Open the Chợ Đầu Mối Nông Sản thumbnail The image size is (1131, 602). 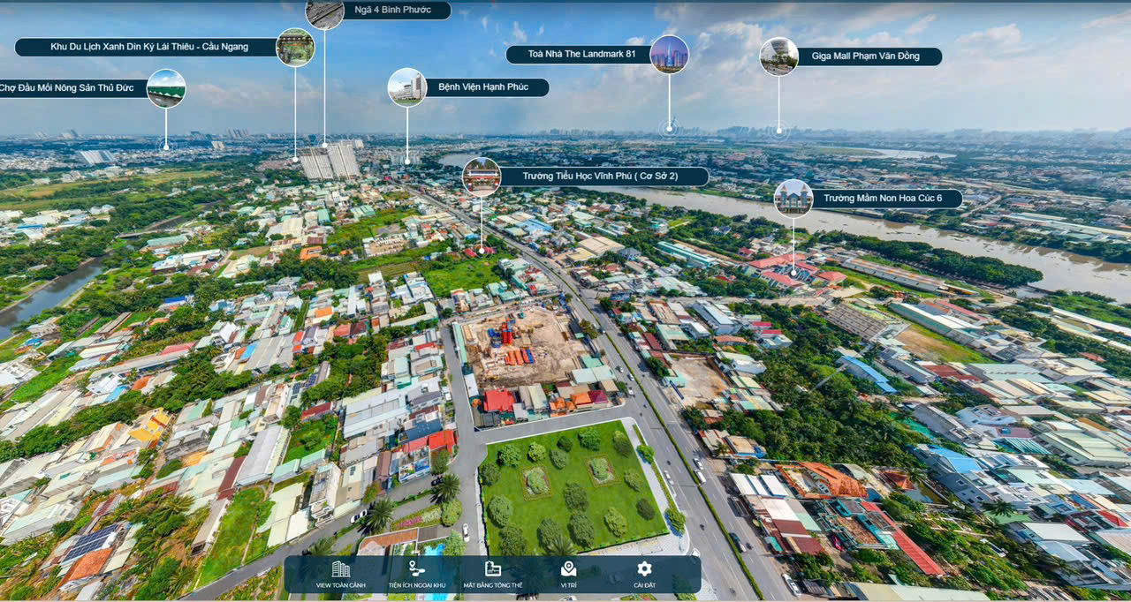click(x=166, y=88)
